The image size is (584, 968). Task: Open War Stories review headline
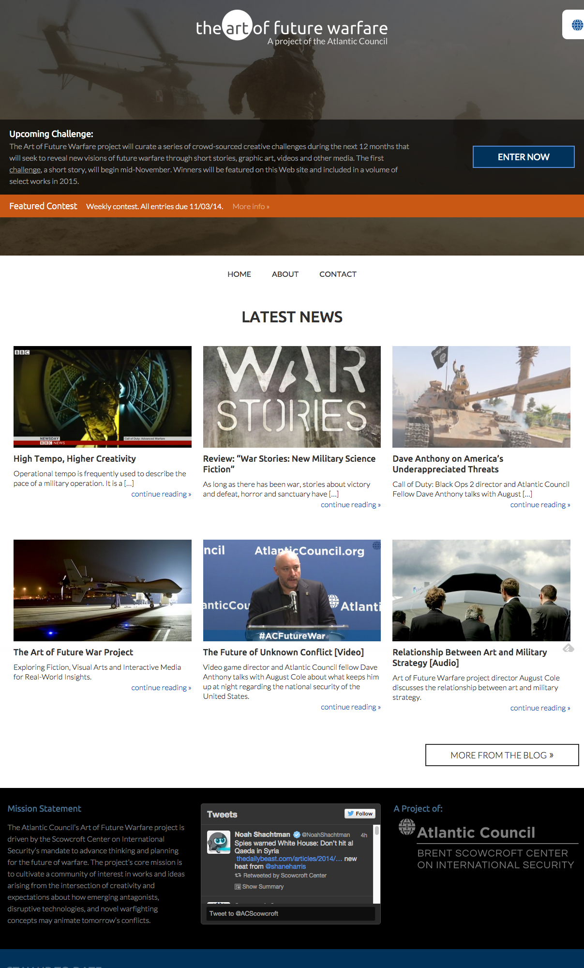[x=289, y=464]
